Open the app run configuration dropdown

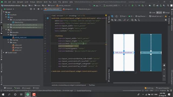[97, 5]
